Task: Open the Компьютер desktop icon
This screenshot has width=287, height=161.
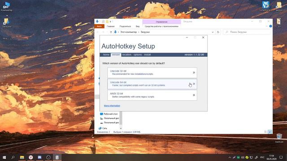Action: [6, 7]
